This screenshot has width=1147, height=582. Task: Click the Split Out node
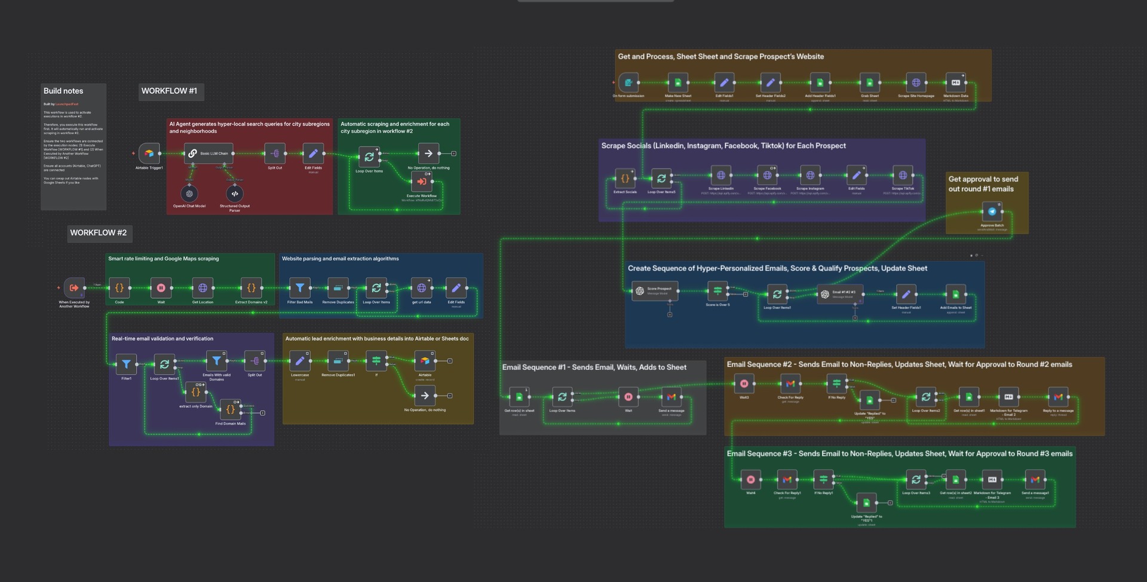(274, 154)
